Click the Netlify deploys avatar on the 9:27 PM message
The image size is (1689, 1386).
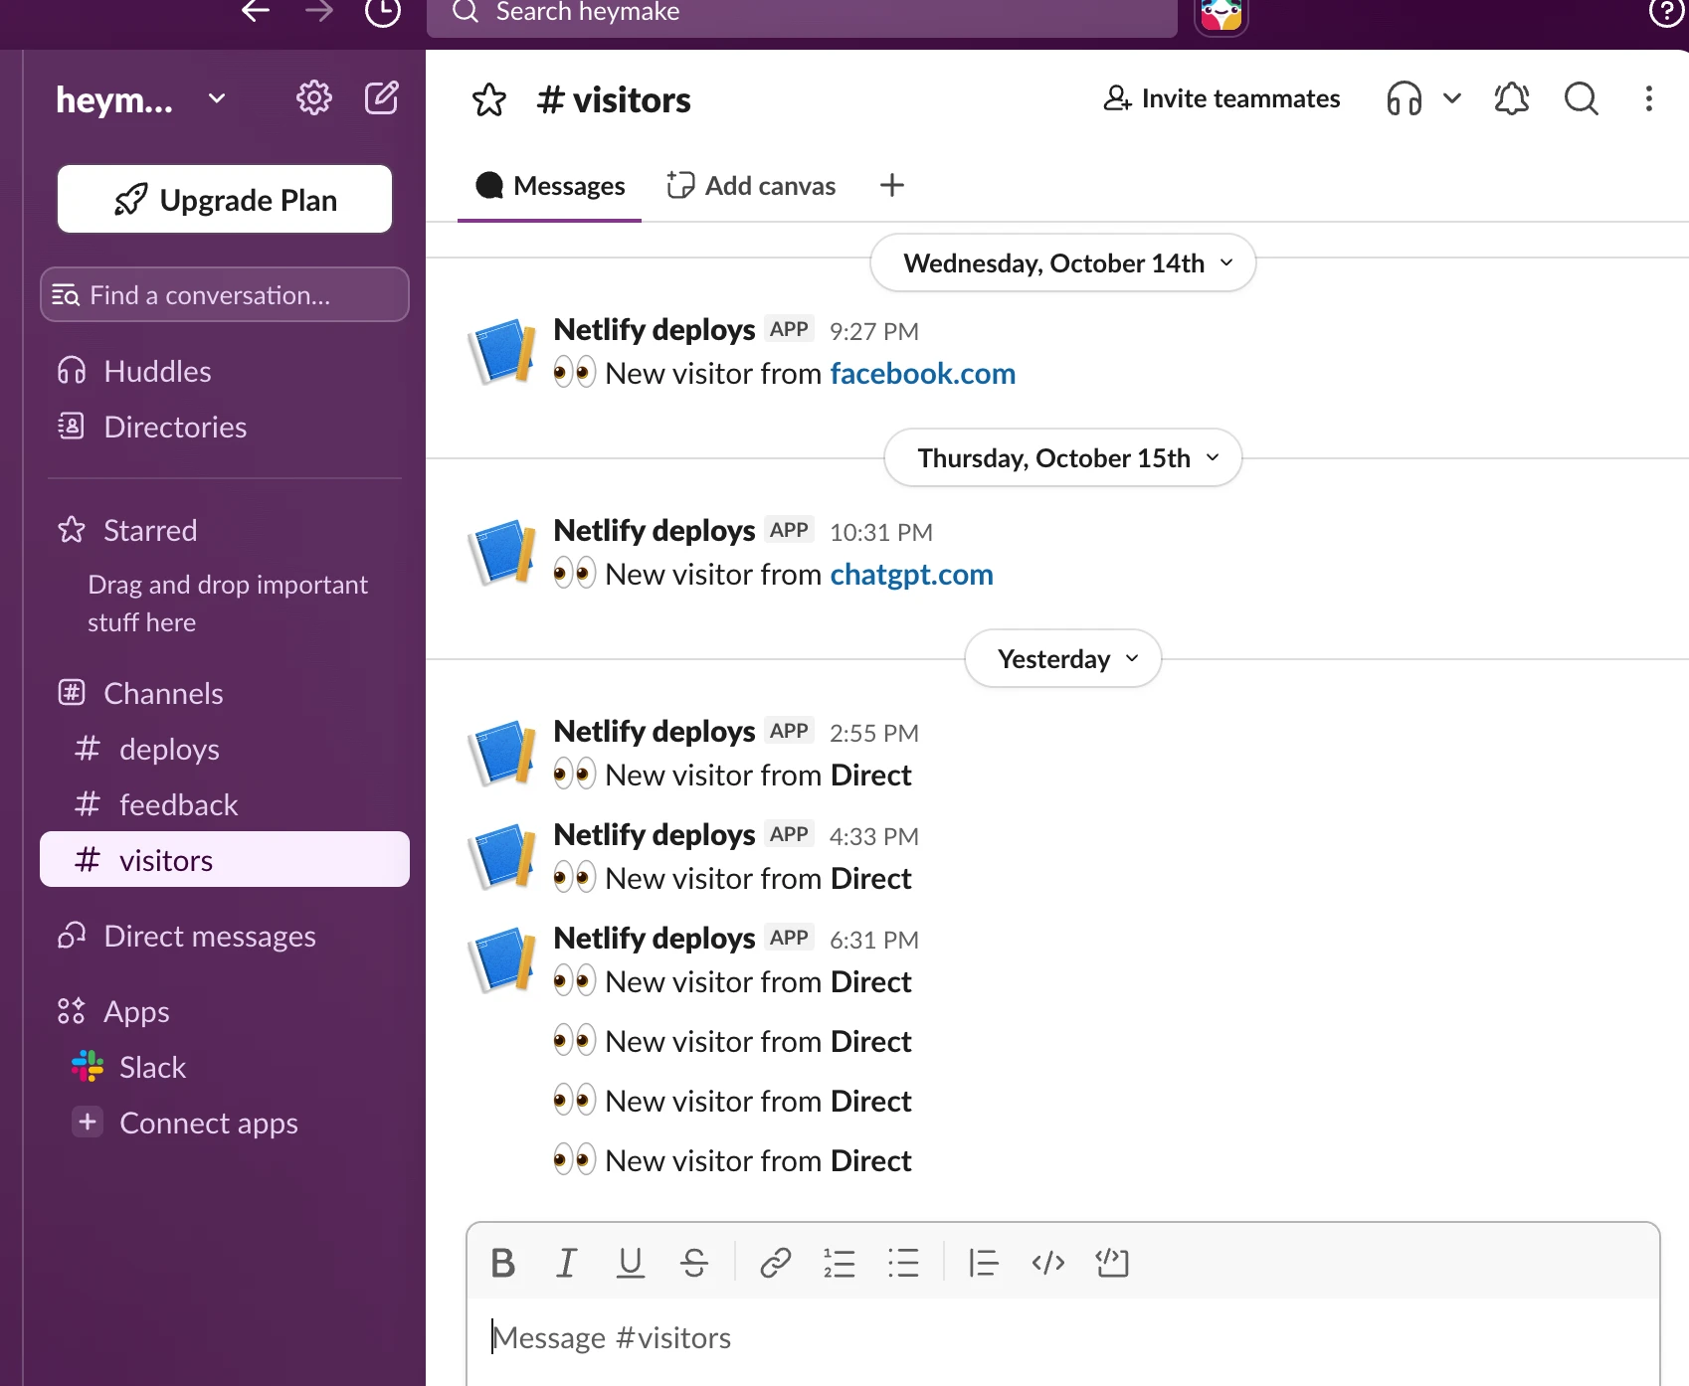502,350
